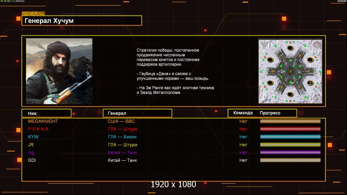Click the team value 'Нет' for P.E.K.K.A.
Screen dimensions: 347x195
(x=243, y=129)
